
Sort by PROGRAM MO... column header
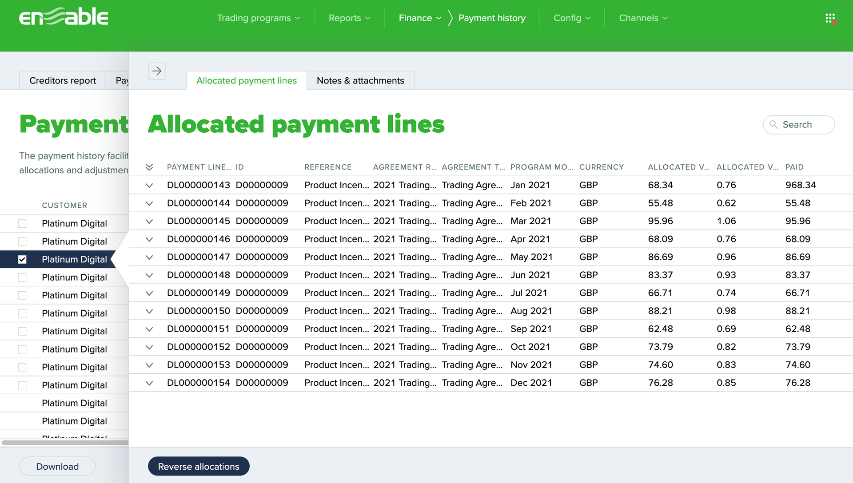pos(542,167)
